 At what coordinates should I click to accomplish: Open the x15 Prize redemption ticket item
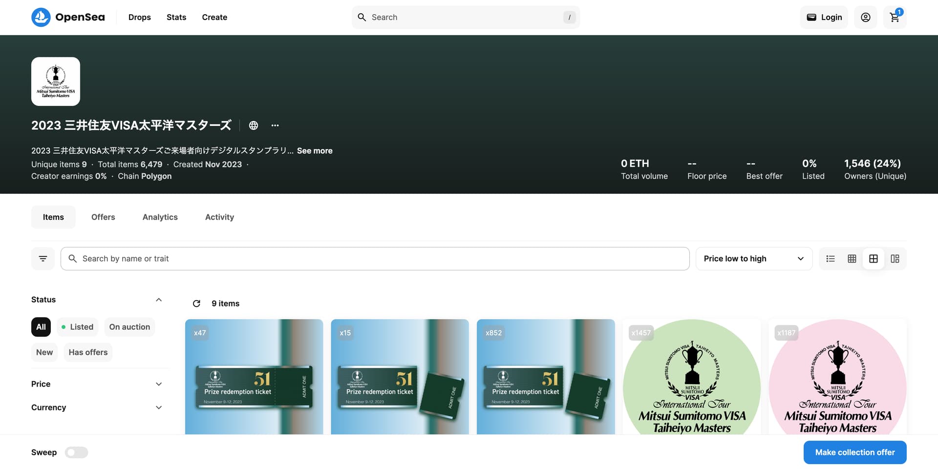pos(400,377)
